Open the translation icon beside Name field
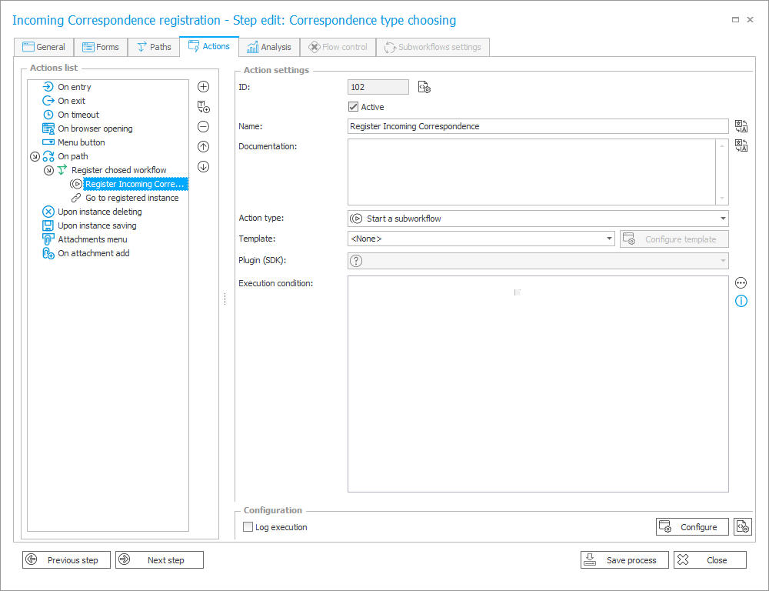Image resolution: width=769 pixels, height=591 pixels. point(741,125)
